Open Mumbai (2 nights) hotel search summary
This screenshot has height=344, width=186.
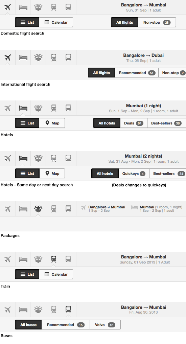pos(143,158)
